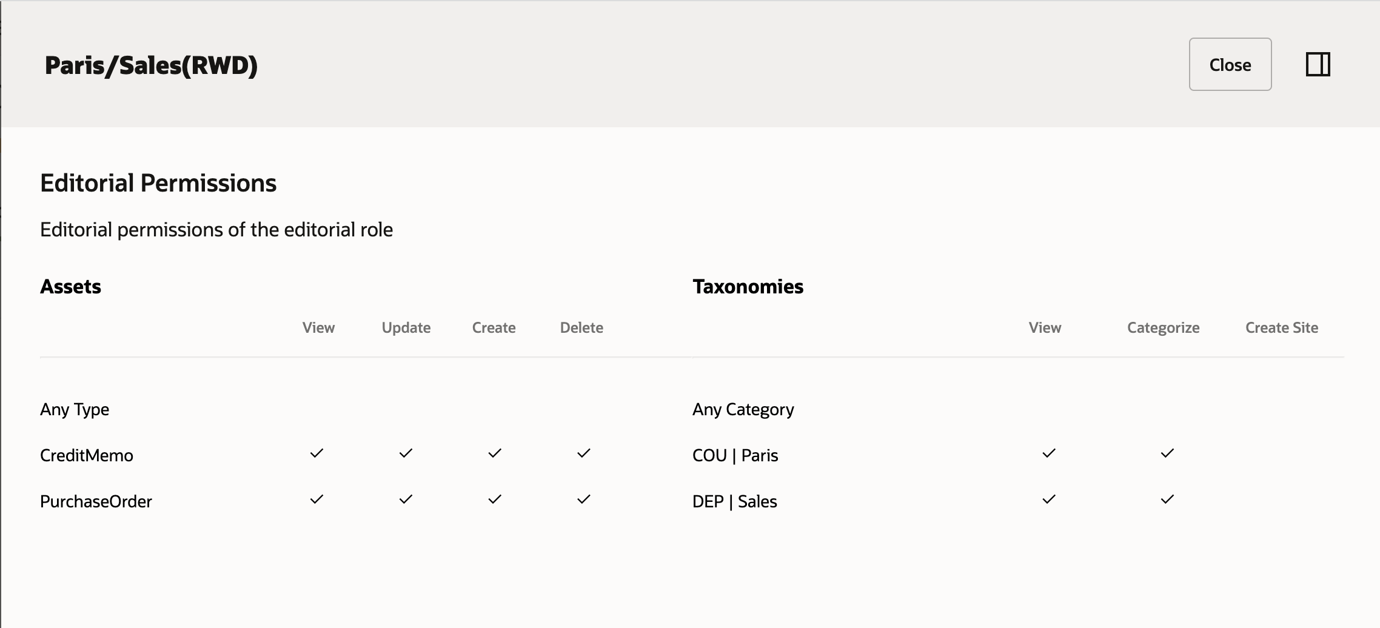This screenshot has height=628, width=1380.
Task: Toggle the side panel layout icon
Action: [1318, 64]
